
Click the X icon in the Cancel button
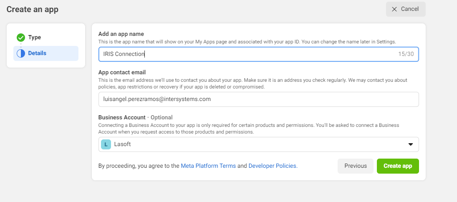tap(394, 9)
